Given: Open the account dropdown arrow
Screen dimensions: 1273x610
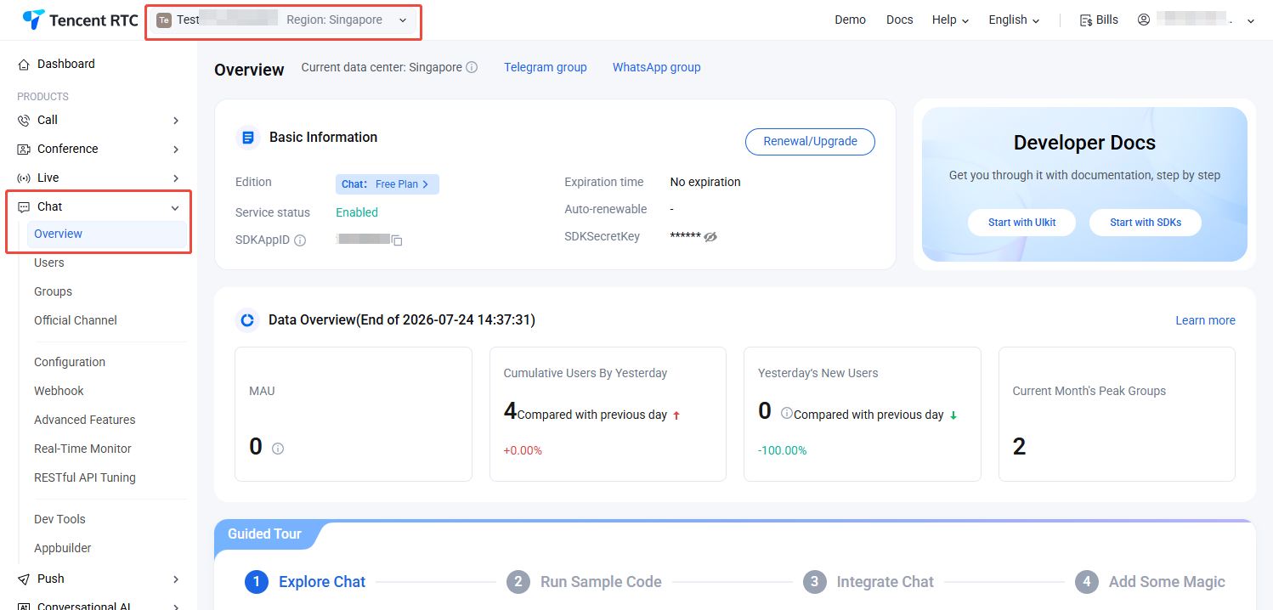Looking at the screenshot, I should pos(1250,21).
